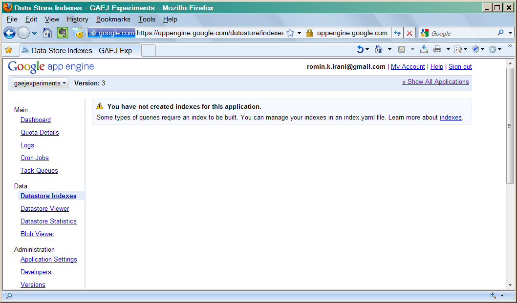Image resolution: width=517 pixels, height=303 pixels.
Task: Click the command bar Home icon
Action: coord(379,49)
